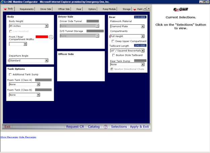The width and height of the screenshot is (210, 153).
Task: Toggle the Low Hosebed checkbox
Action: coord(10,31)
